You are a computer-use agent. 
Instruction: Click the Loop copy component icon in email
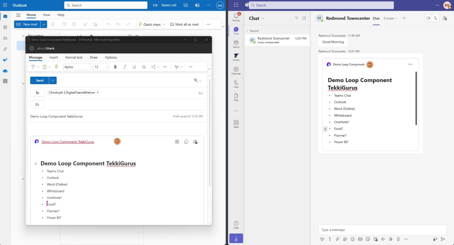186,142
